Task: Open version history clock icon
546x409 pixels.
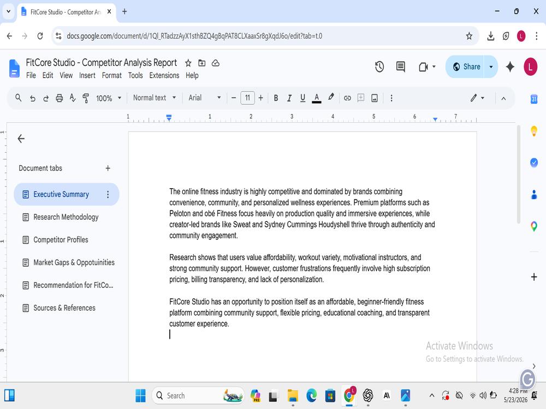Action: point(379,67)
